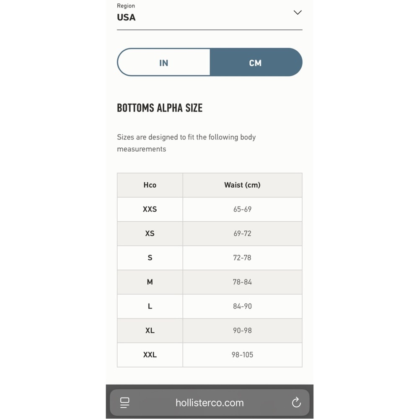This screenshot has width=419, height=419.
Task: Click the 65-69 waist measurement
Action: (x=242, y=209)
